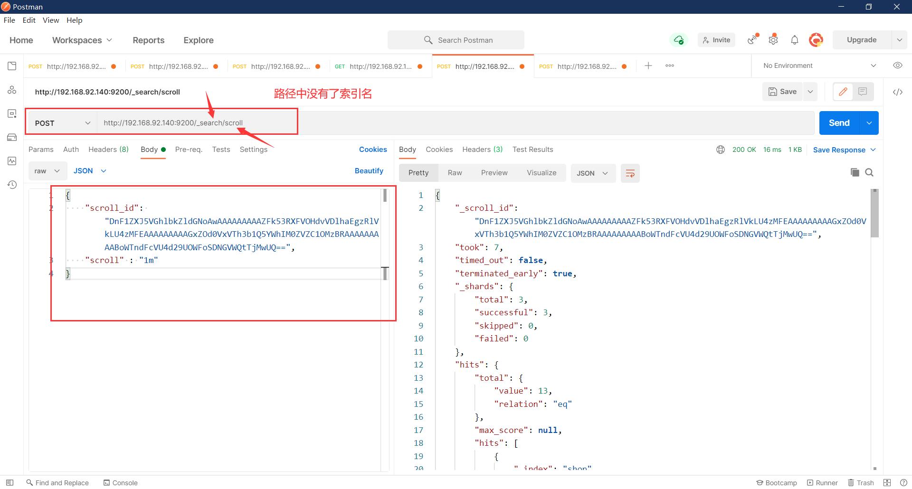Screen dimensions: 912x489
Task: Open Find and Replace
Action: point(57,483)
